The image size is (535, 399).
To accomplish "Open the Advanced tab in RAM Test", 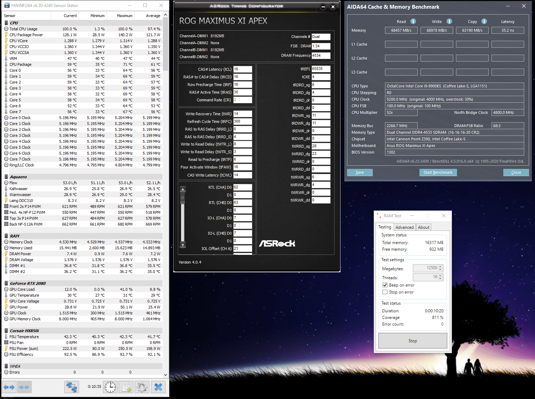I will (404, 227).
